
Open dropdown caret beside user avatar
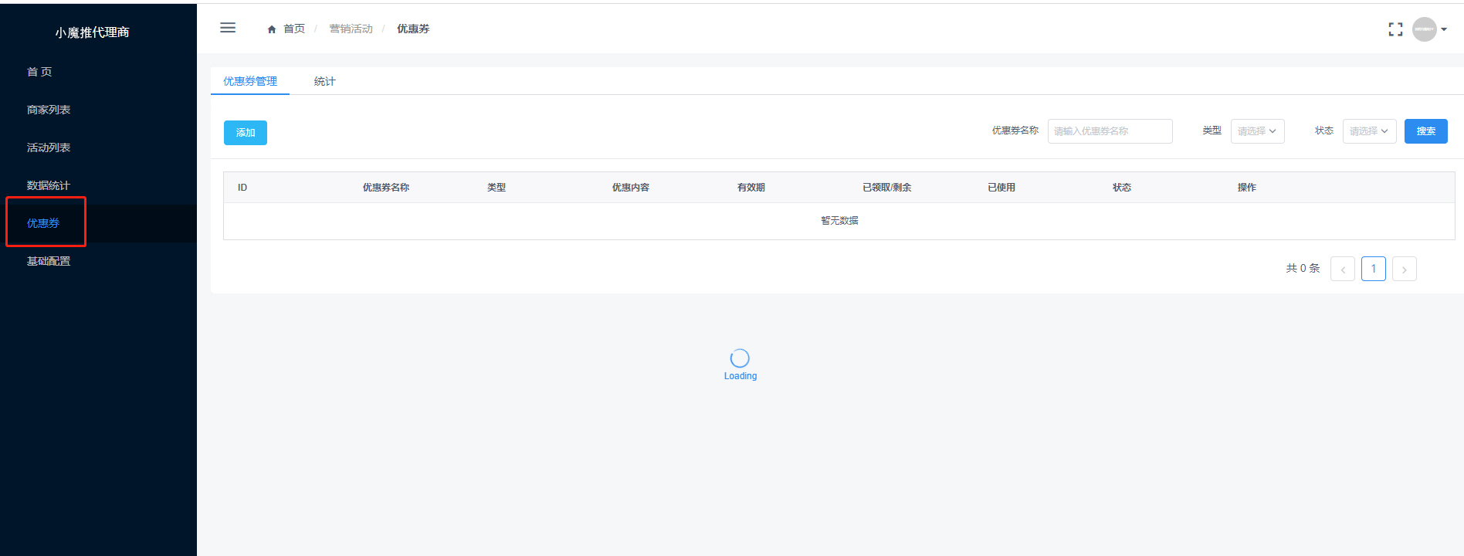tap(1444, 29)
